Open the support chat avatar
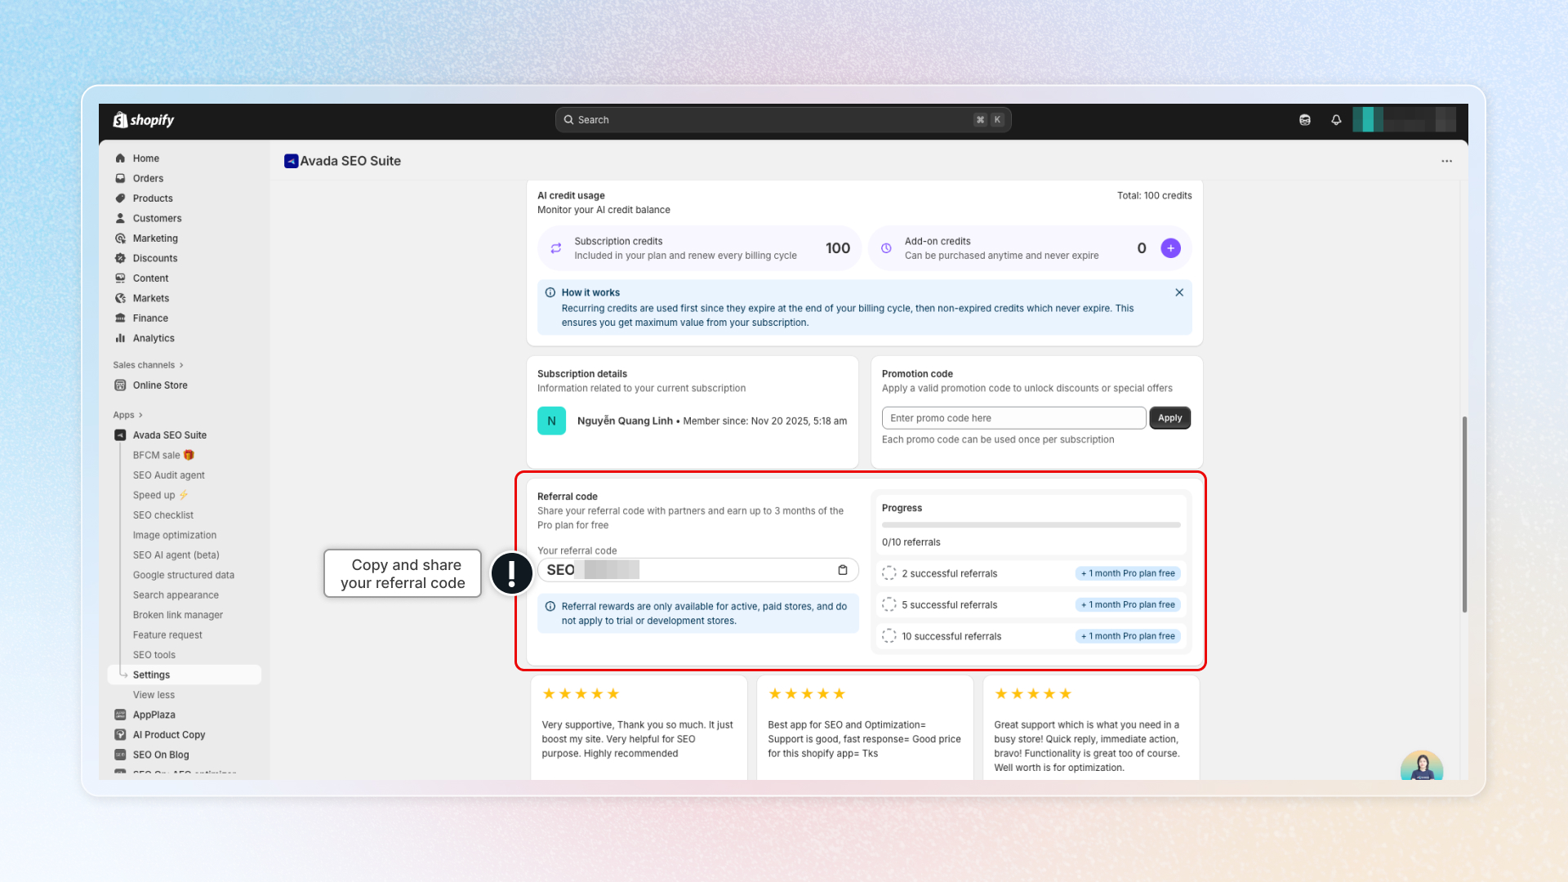Screen dimensions: 1568x882 1421,768
